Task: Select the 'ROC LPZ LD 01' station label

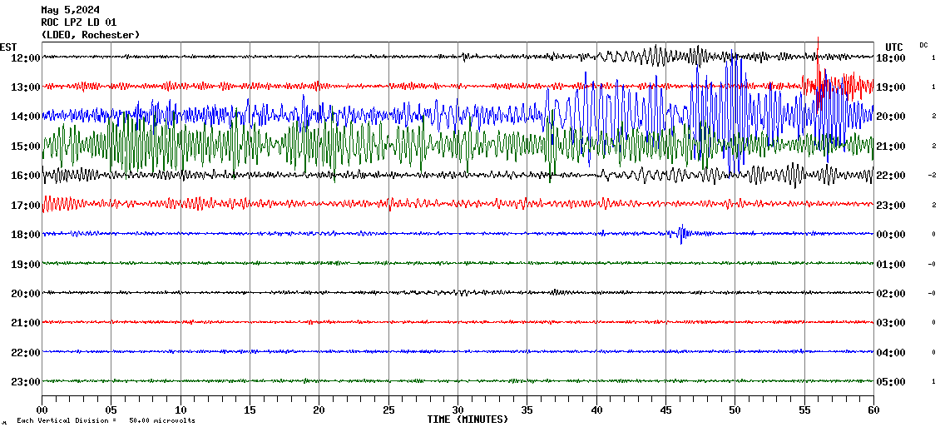Action: pyautogui.click(x=78, y=22)
